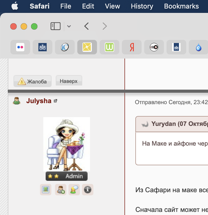Image resolution: width=208 pixels, height=215 pixels.
Task: Expand the tab group dropdown arrow
Action: (69, 26)
